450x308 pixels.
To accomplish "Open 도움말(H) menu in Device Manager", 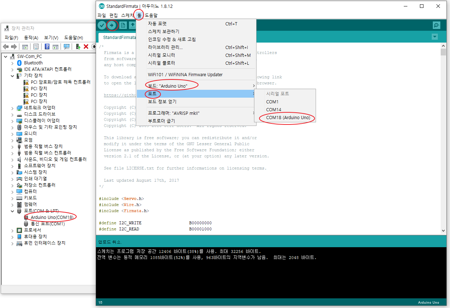I will click(x=73, y=38).
